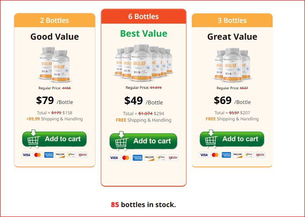This screenshot has height=217, width=305.
Task: Select the 6 Bottles header tab
Action: [143, 16]
